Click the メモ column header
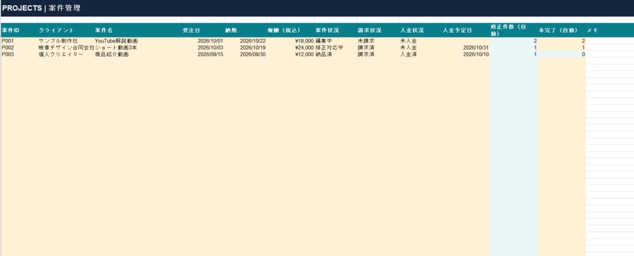The image size is (634, 256). [x=610, y=30]
